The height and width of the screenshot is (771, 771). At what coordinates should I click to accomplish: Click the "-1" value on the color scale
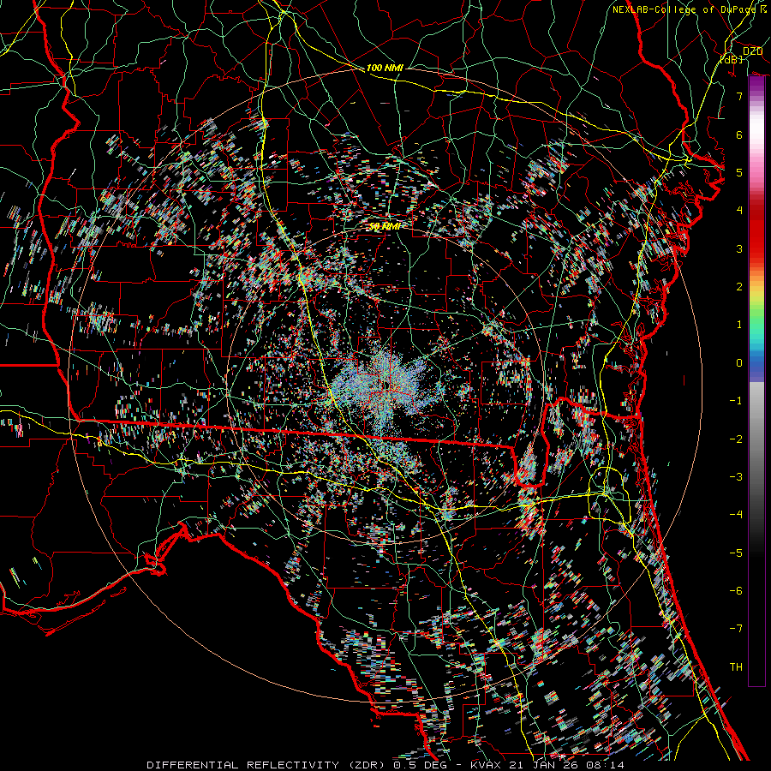(x=736, y=400)
